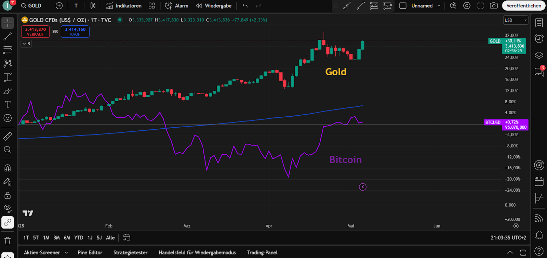Expand bottom panel with chevron up
547x258 pixels.
510,253
